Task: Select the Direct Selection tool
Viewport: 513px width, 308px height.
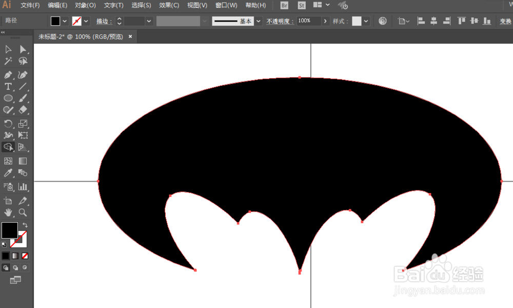Action: [23, 49]
